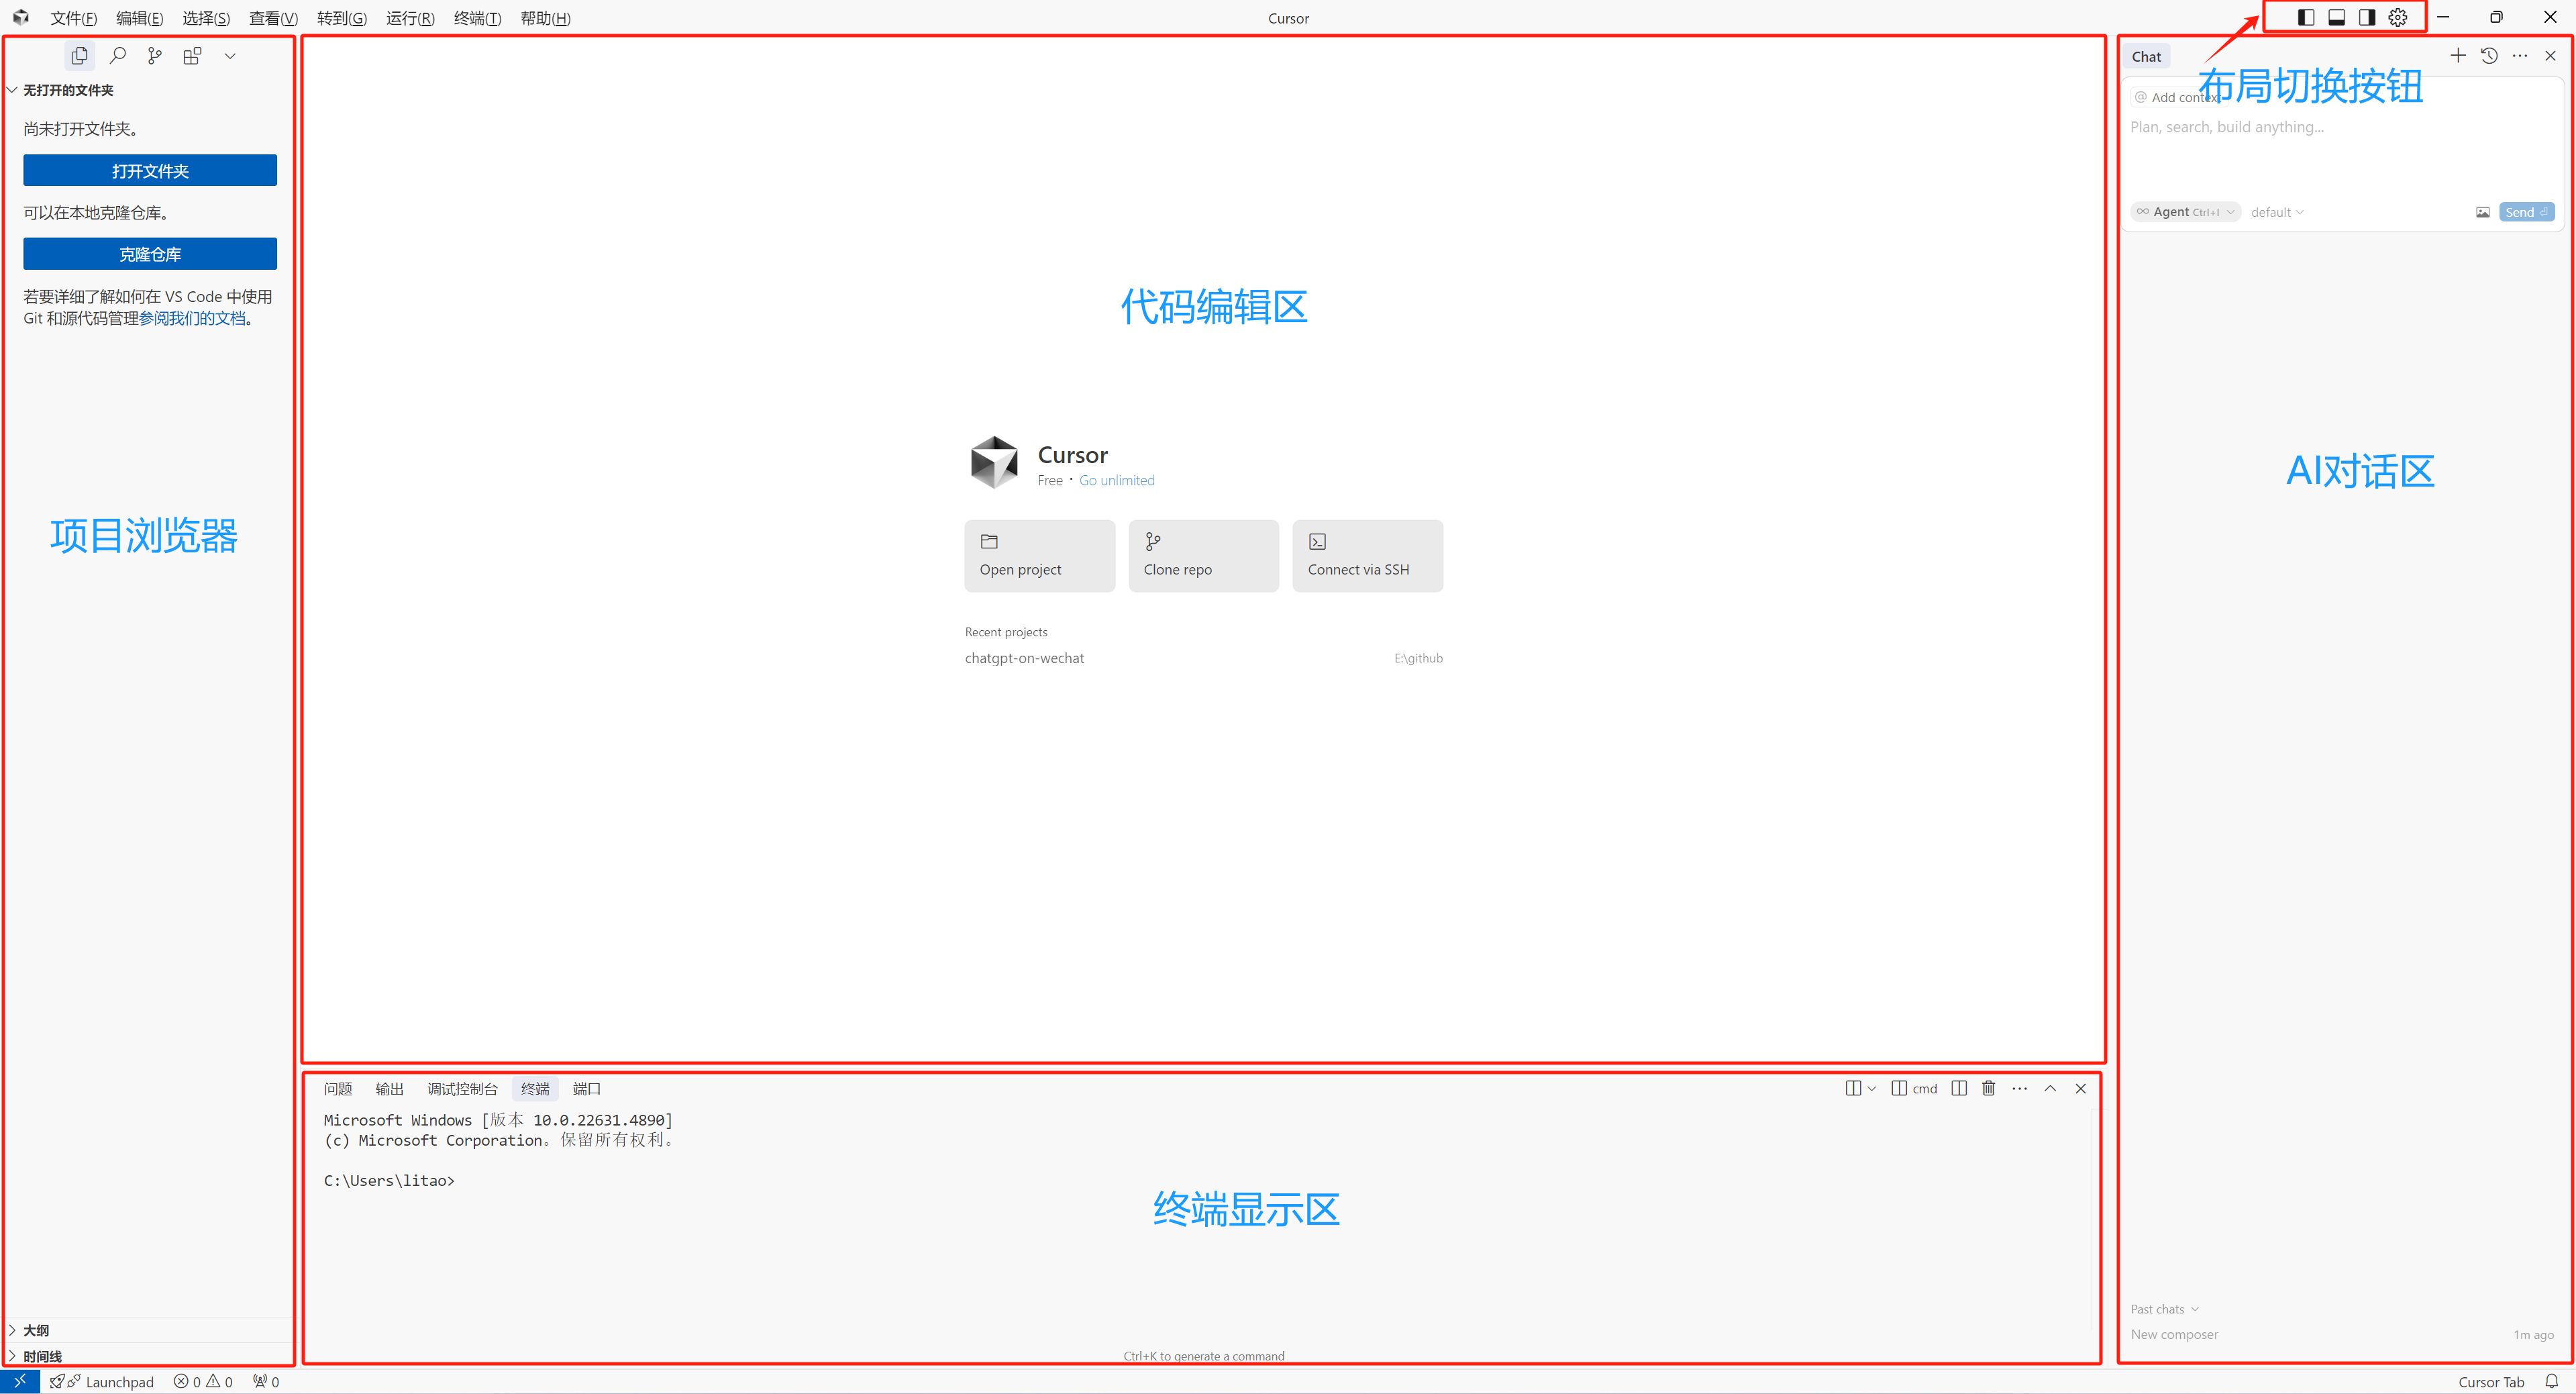This screenshot has height=1394, width=2576.
Task: Expand the 大纲 outline section
Action: coord(36,1330)
